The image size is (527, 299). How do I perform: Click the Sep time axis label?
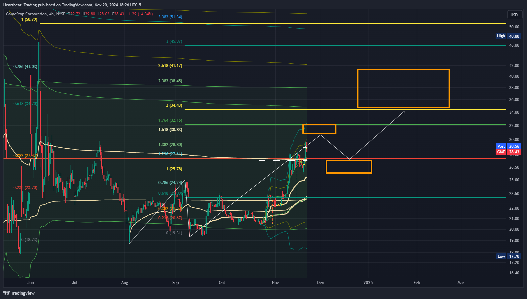(176, 283)
